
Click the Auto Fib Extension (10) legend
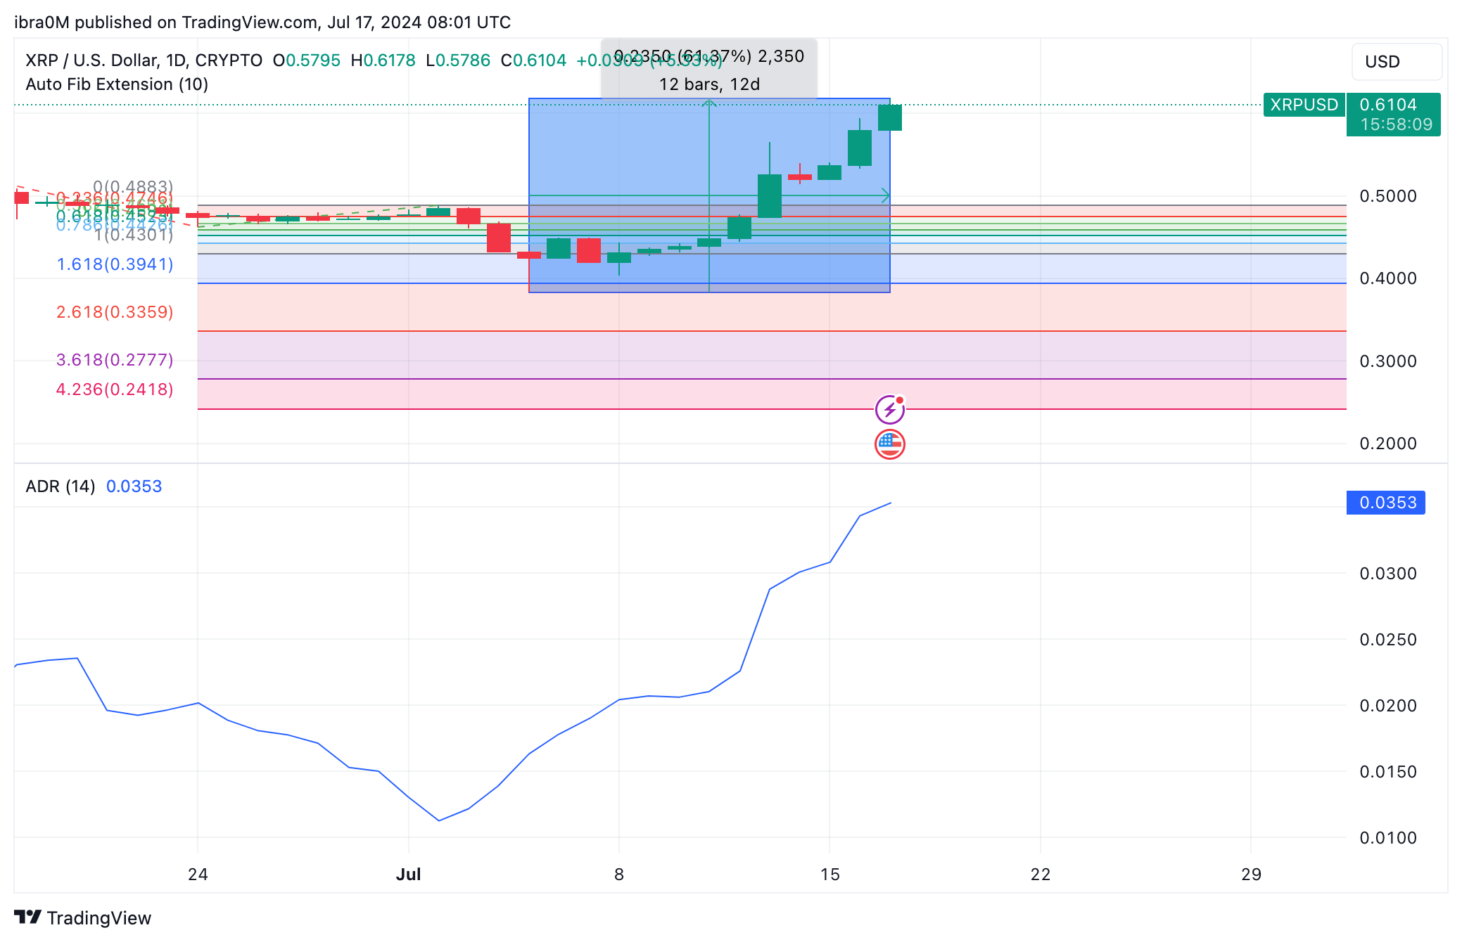pyautogui.click(x=117, y=84)
